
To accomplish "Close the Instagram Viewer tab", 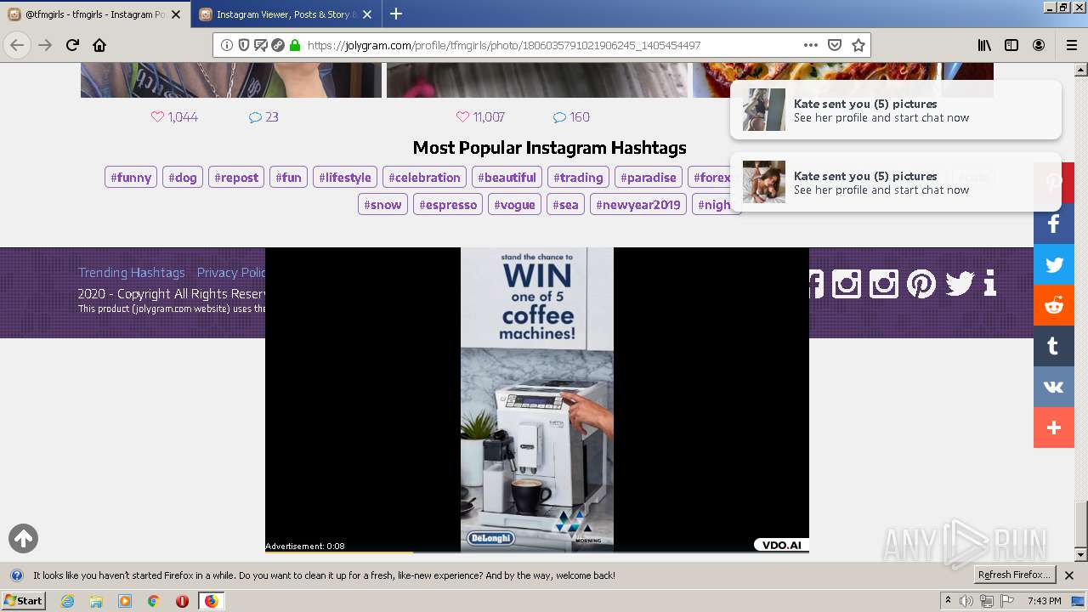I will (x=369, y=14).
